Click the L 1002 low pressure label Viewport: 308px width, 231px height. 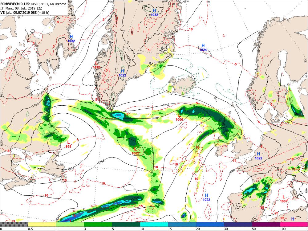(135, 151)
